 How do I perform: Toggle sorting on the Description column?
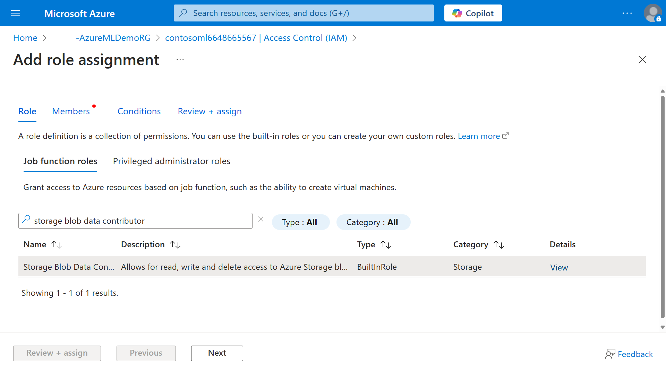[x=176, y=244]
